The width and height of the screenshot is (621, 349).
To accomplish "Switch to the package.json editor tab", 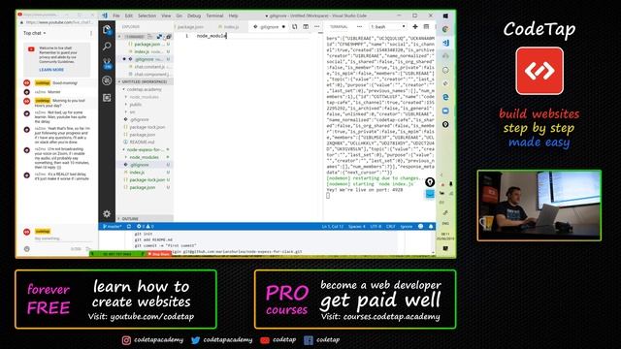I will coord(191,27).
